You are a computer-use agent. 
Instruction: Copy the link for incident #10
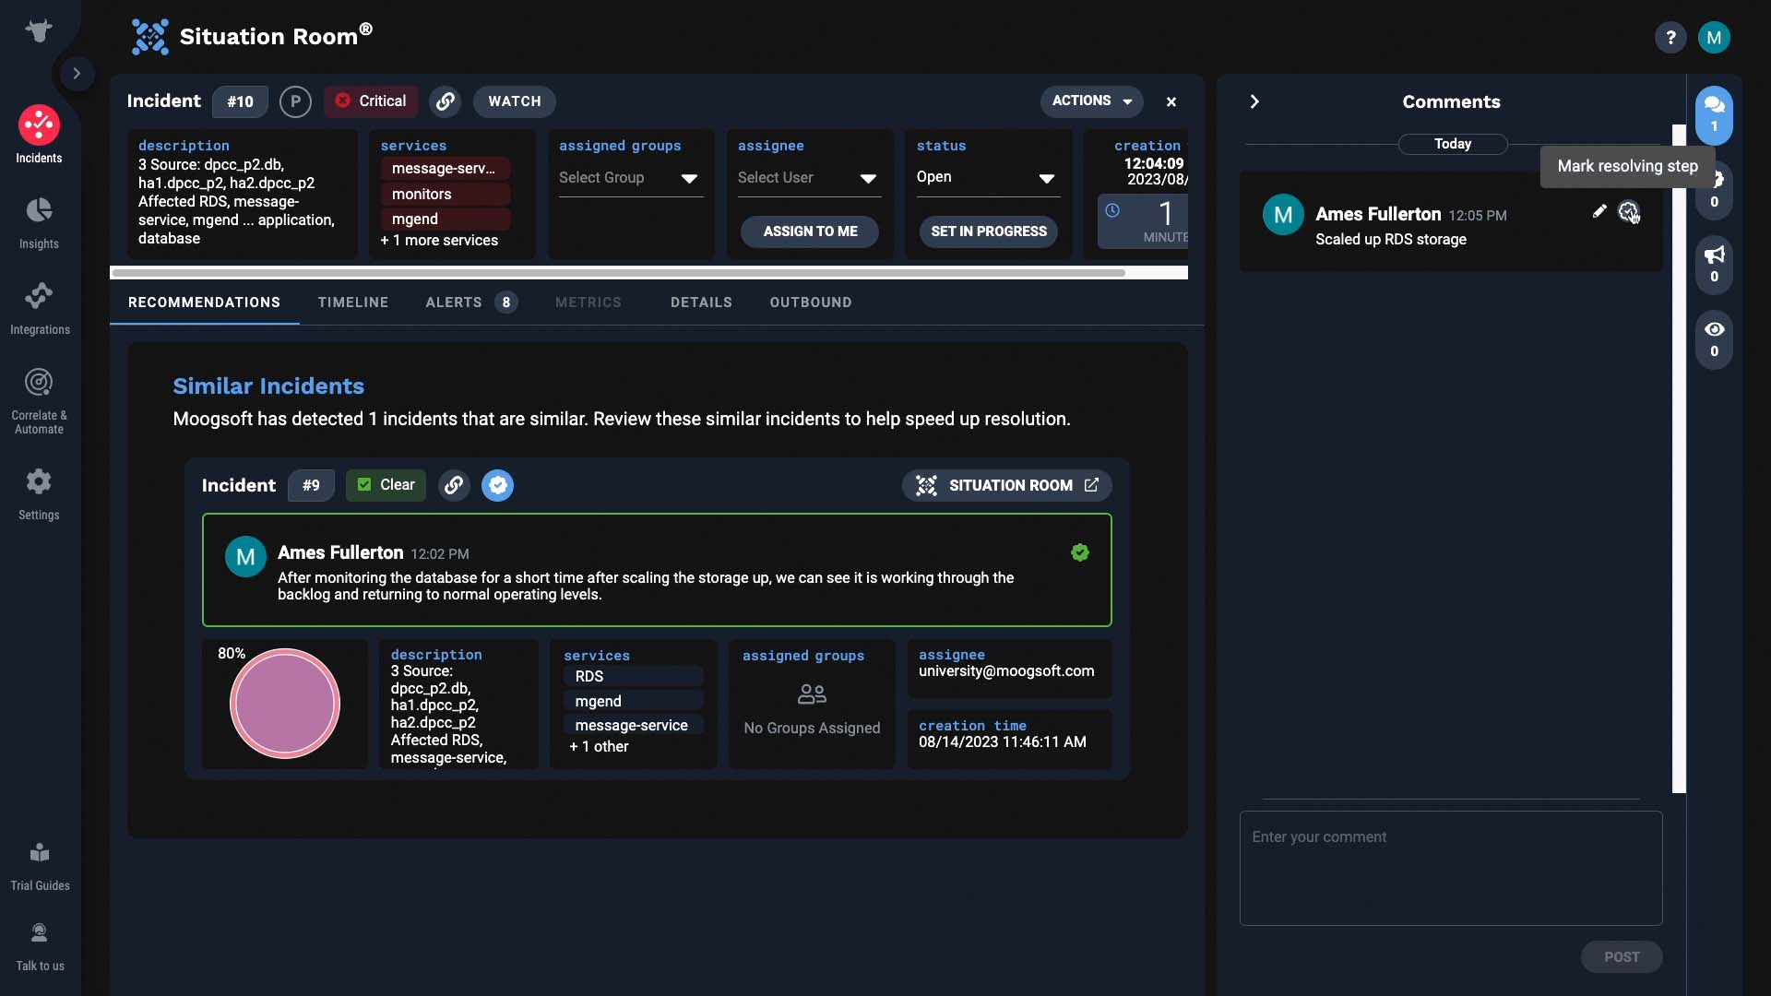(446, 101)
